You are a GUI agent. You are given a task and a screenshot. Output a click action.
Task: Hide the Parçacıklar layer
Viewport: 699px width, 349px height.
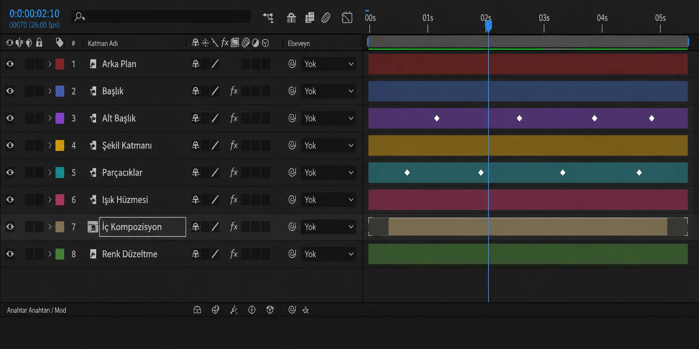10,172
